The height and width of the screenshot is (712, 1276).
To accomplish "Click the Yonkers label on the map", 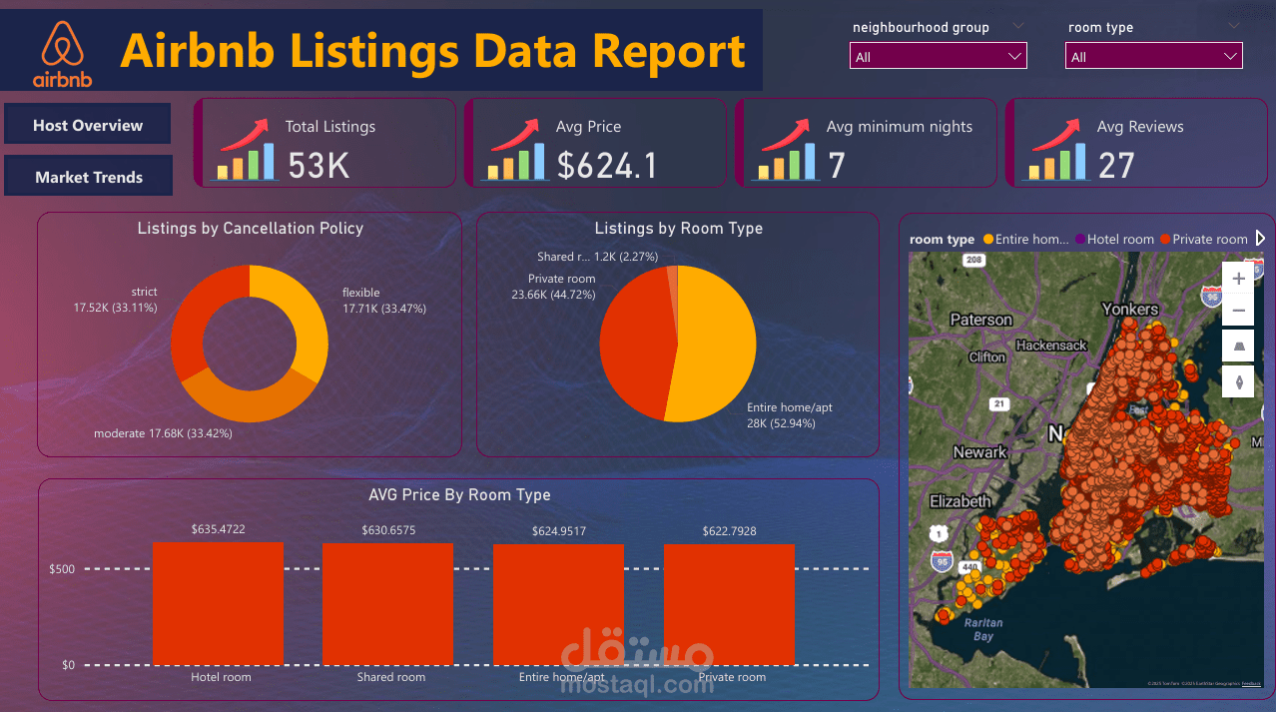I will pyautogui.click(x=1129, y=309).
